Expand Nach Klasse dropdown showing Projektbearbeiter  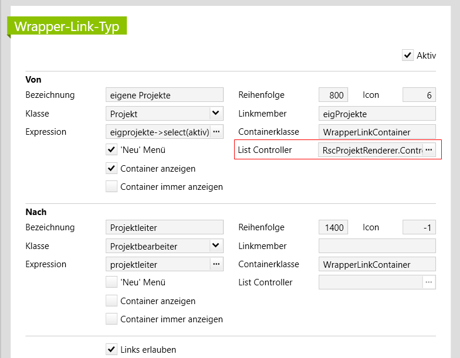[x=216, y=246]
